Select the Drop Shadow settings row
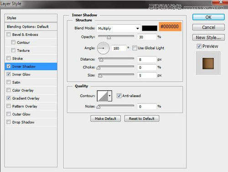The height and width of the screenshot is (172, 228). pos(31,122)
